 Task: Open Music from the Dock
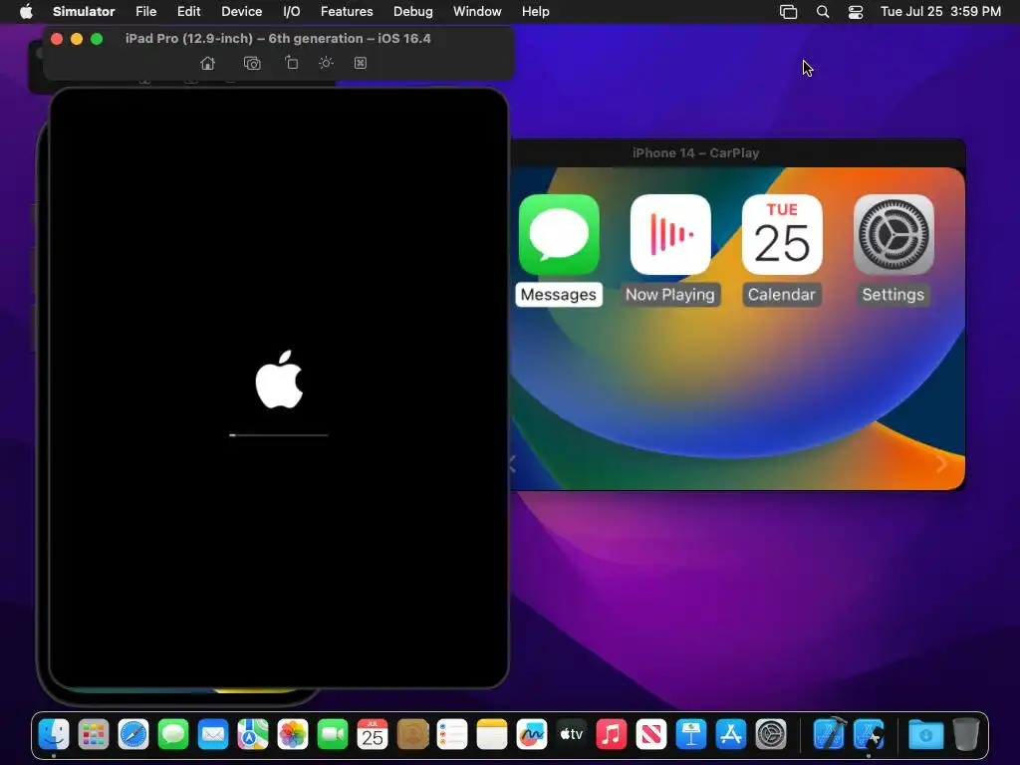[x=612, y=735]
